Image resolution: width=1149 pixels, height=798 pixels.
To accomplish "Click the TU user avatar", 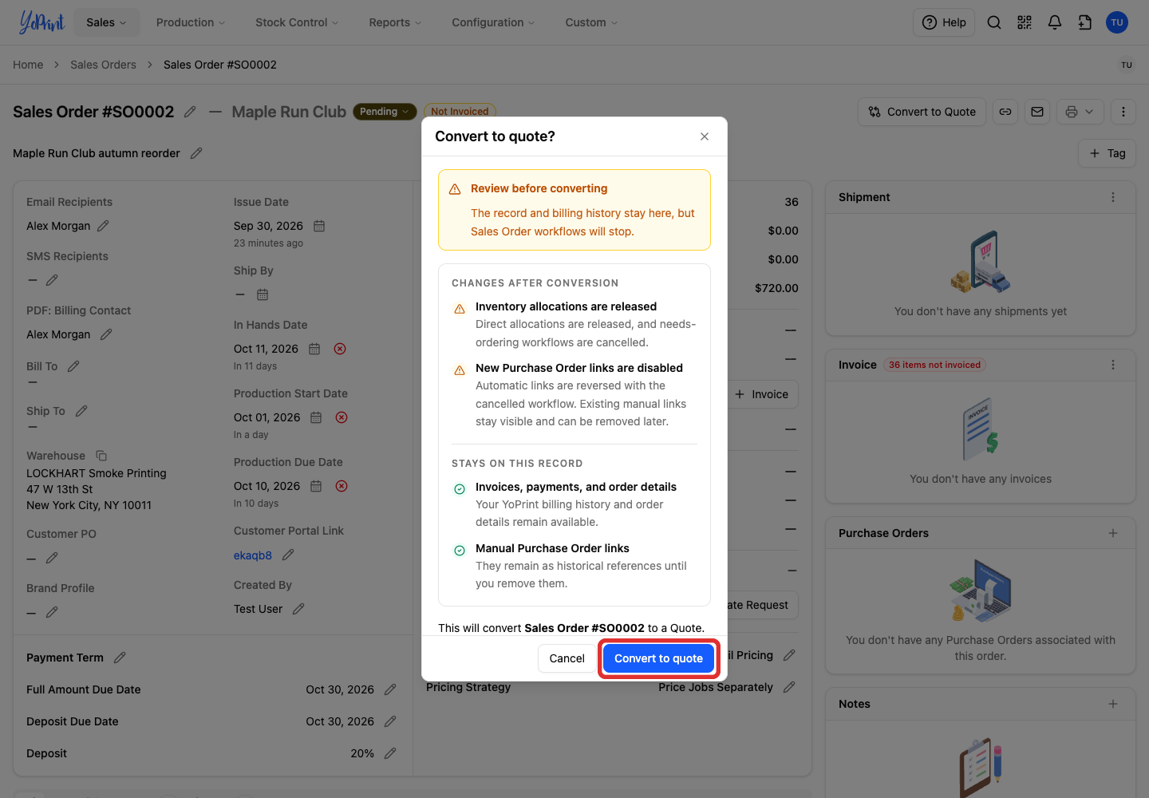I will pyautogui.click(x=1117, y=22).
